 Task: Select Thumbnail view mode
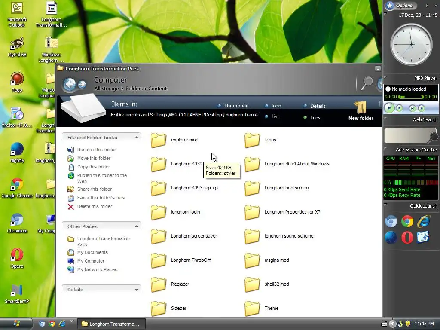click(x=233, y=106)
